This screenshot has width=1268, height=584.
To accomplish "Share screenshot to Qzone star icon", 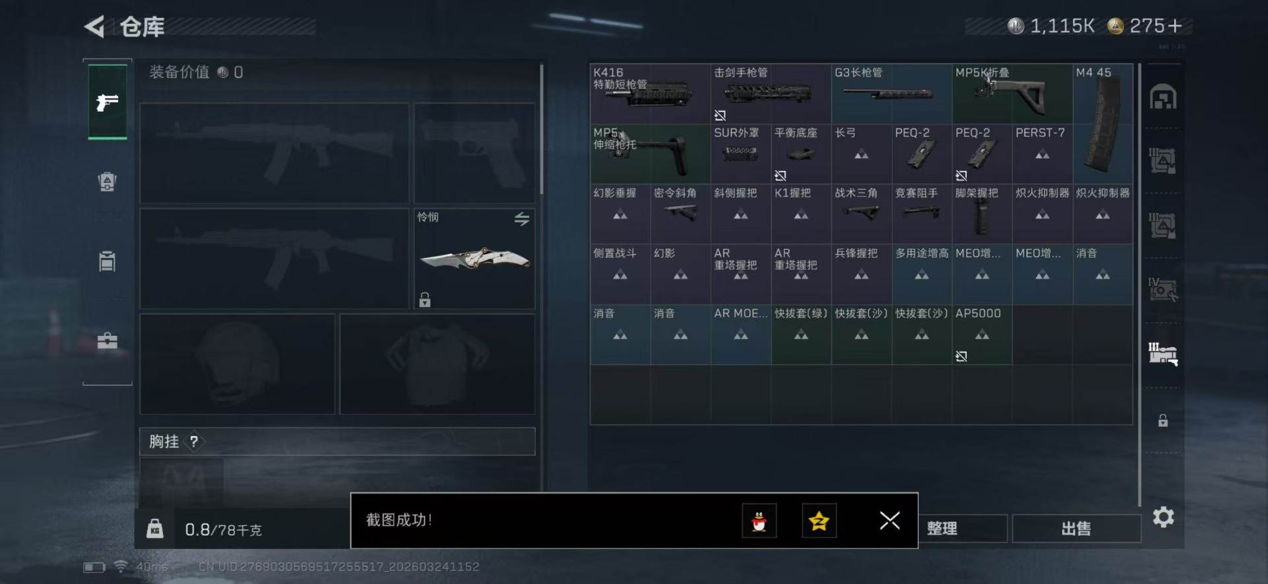I will pyautogui.click(x=819, y=521).
